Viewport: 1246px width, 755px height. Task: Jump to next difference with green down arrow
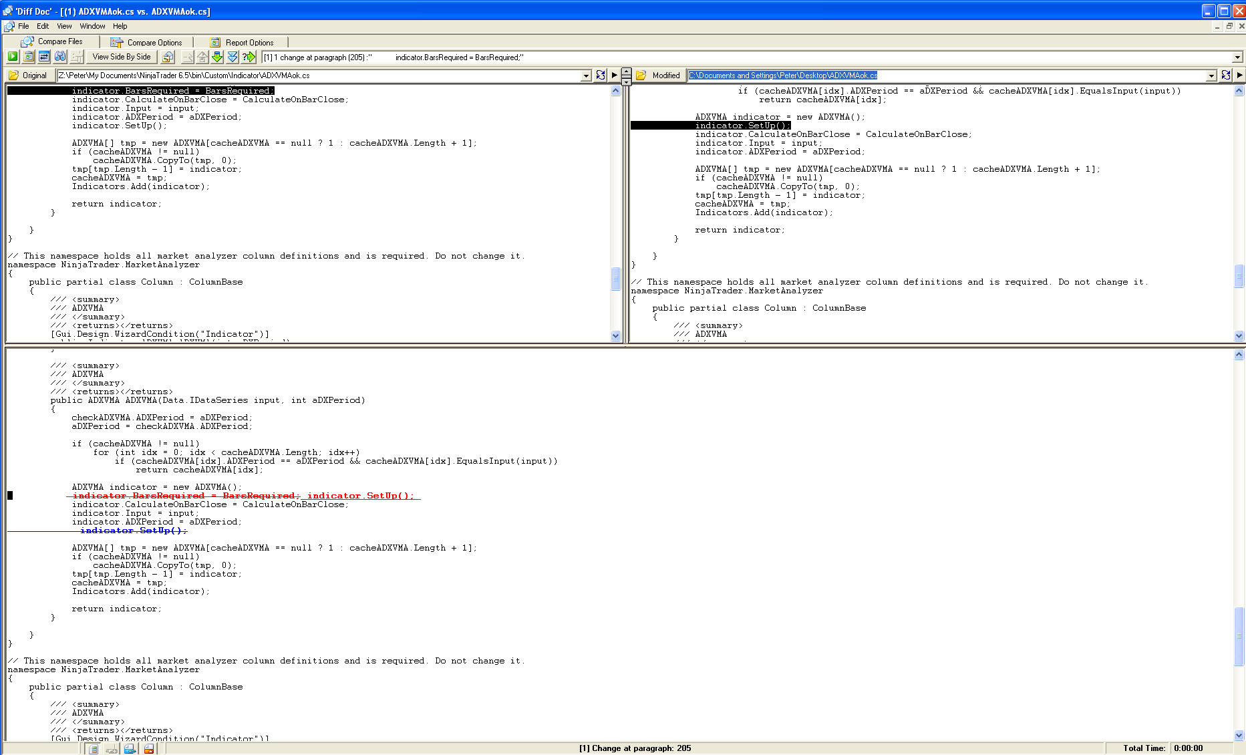[x=217, y=57]
